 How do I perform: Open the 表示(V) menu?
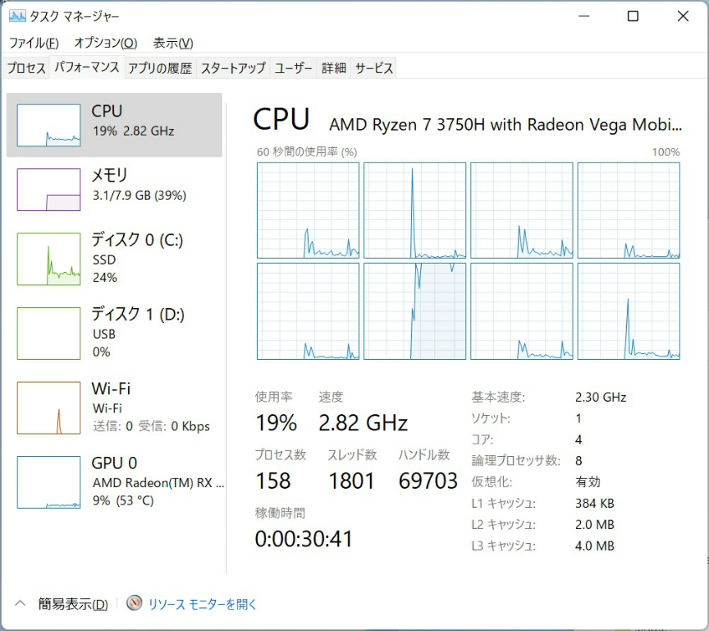coord(173,43)
